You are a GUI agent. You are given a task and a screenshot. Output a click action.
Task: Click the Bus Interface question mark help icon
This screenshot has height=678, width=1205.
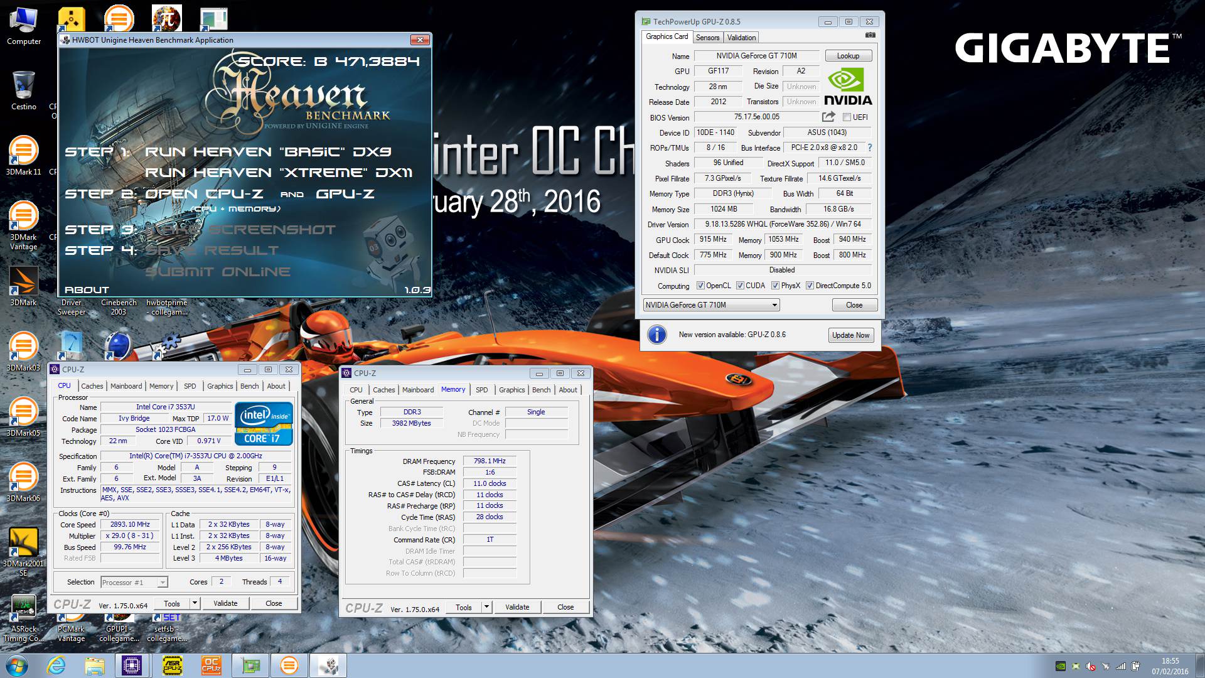coord(869,148)
